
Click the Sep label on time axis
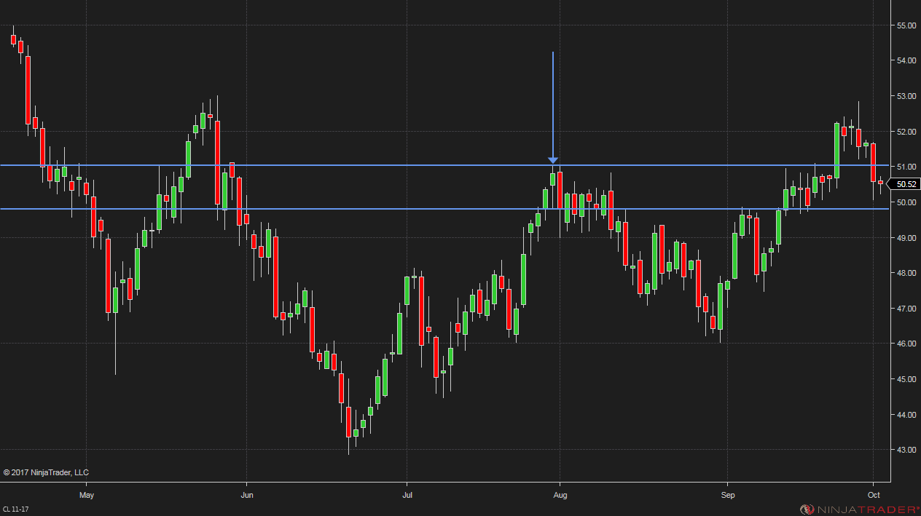pyautogui.click(x=727, y=495)
